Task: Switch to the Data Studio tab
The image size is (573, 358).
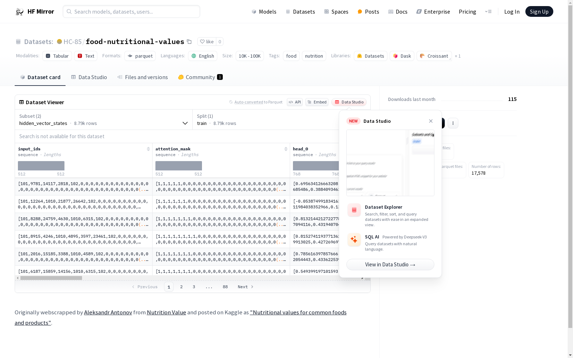Action: pos(89,77)
